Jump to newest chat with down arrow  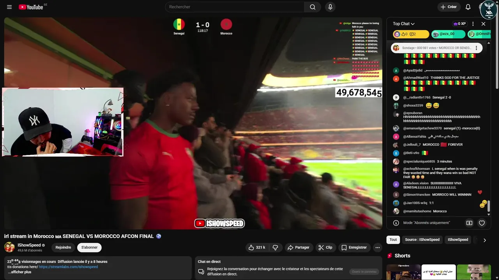489,215
